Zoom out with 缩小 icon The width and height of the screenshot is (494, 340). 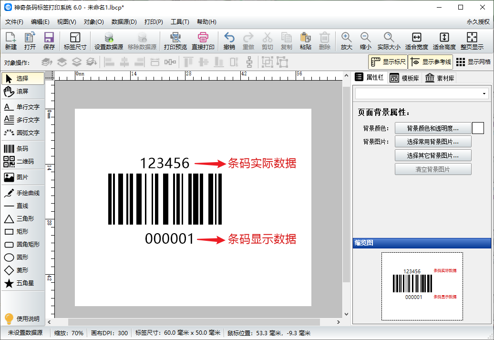[365, 41]
